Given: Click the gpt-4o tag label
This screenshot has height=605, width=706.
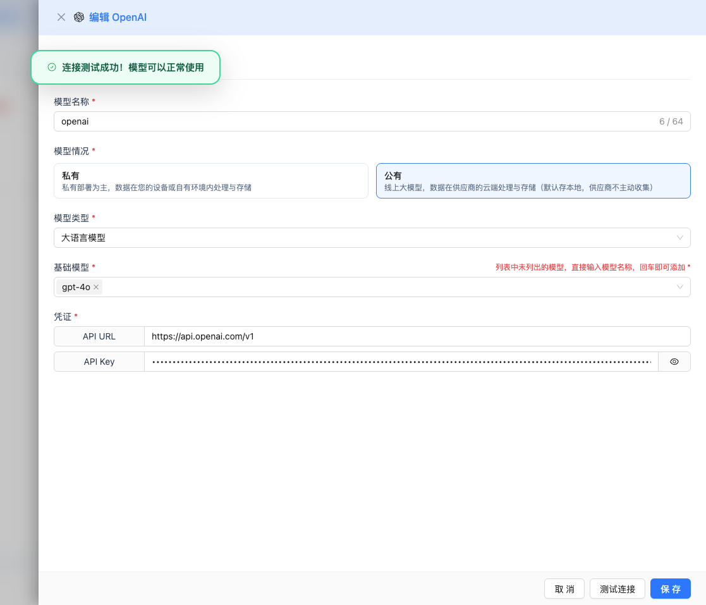Looking at the screenshot, I should (x=76, y=287).
